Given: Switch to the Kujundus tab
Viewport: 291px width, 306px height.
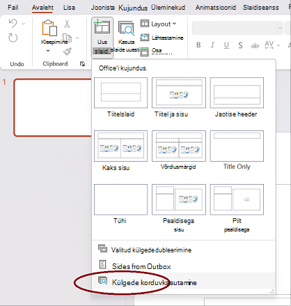Looking at the screenshot, I should pyautogui.click(x=133, y=8).
